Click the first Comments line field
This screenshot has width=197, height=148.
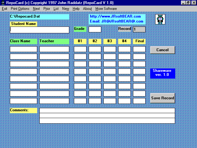point(107,110)
